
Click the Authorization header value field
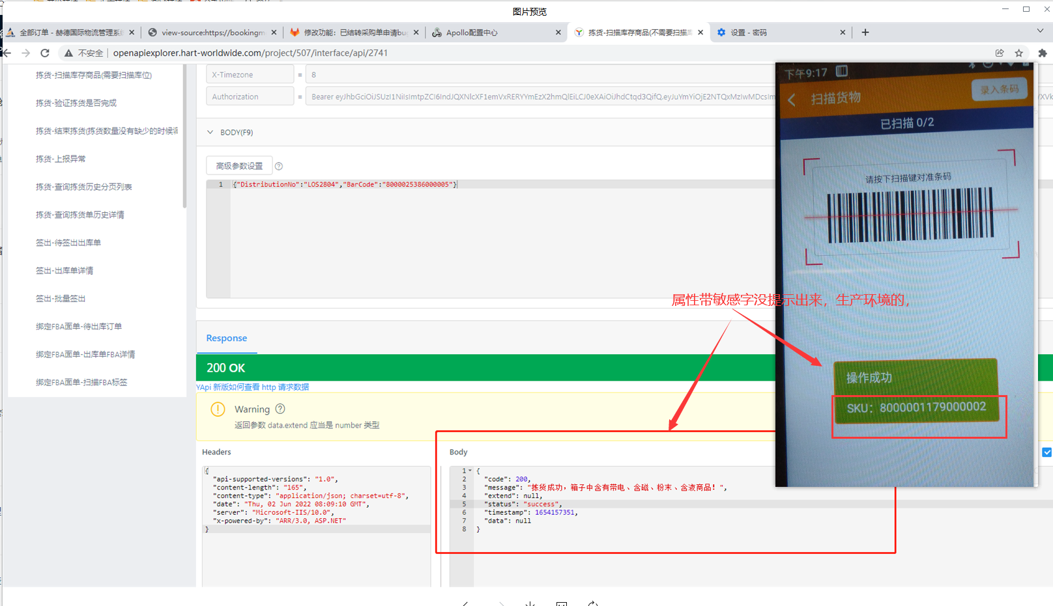tap(540, 96)
